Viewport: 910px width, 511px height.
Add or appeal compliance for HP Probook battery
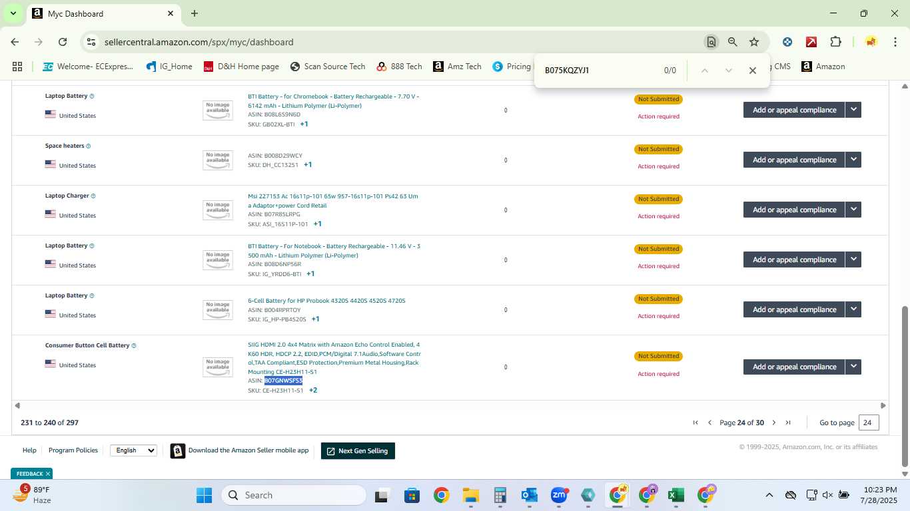click(x=794, y=309)
